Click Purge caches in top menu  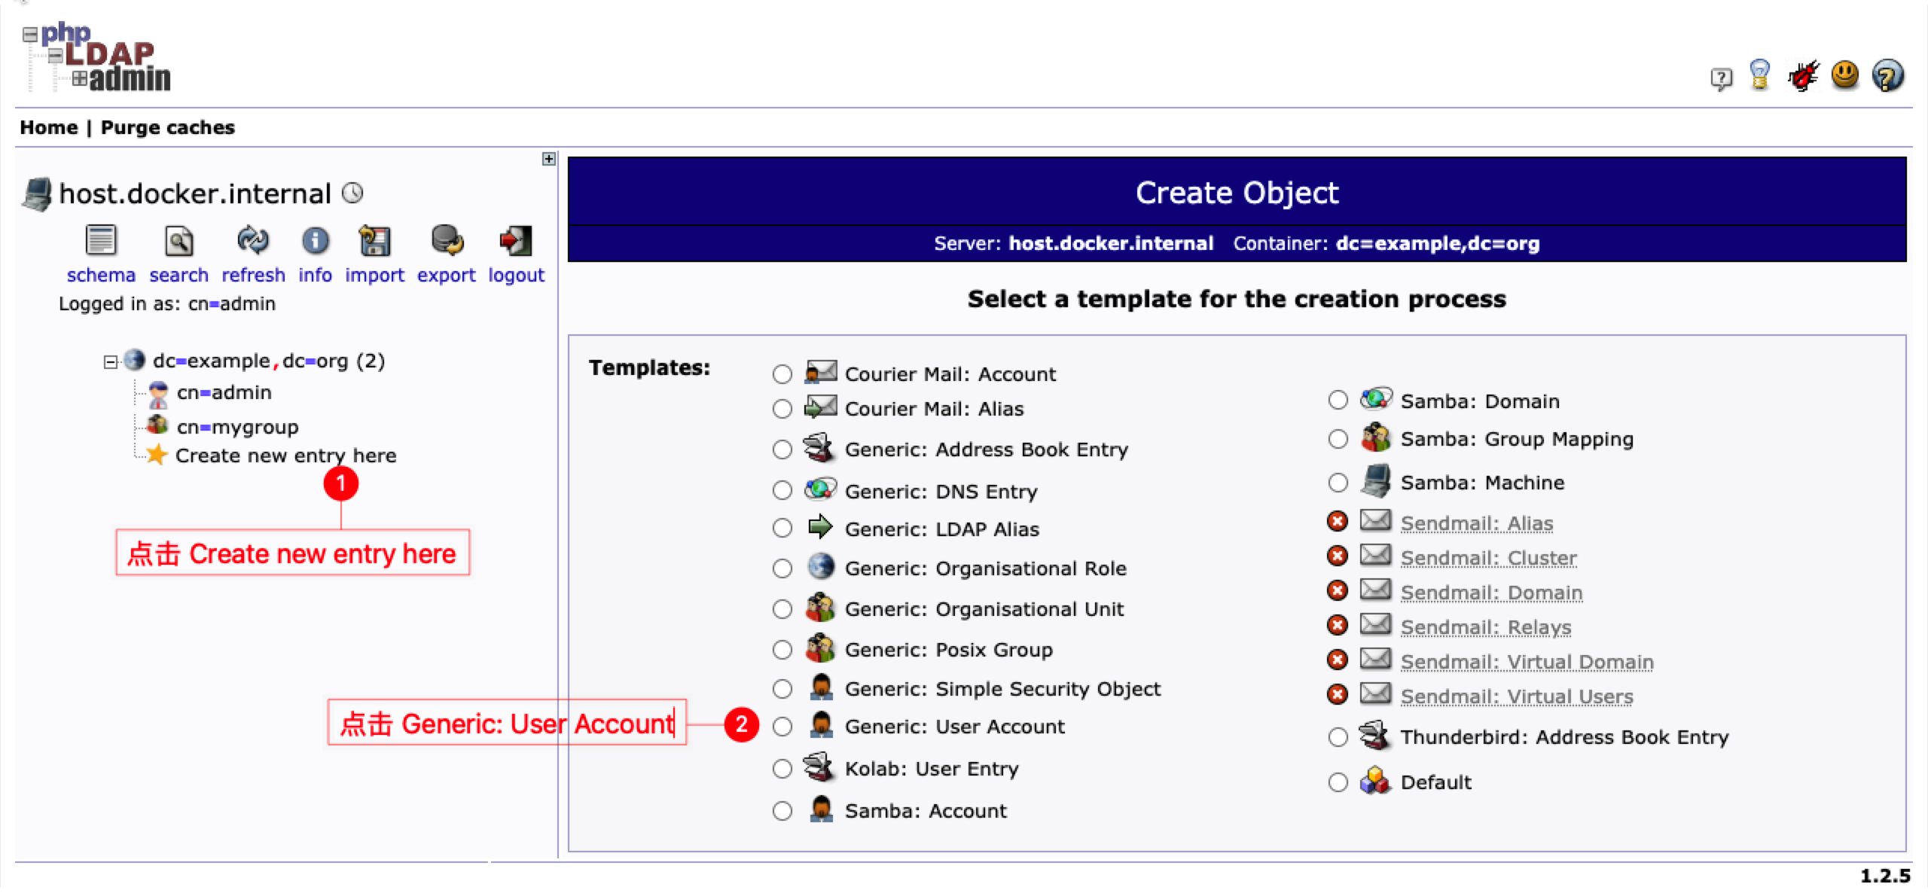[x=167, y=127]
